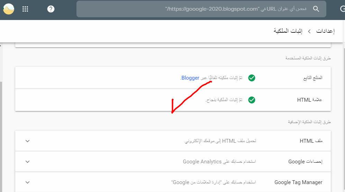Open the account profile avatar
345x192 pixels.
point(9,9)
